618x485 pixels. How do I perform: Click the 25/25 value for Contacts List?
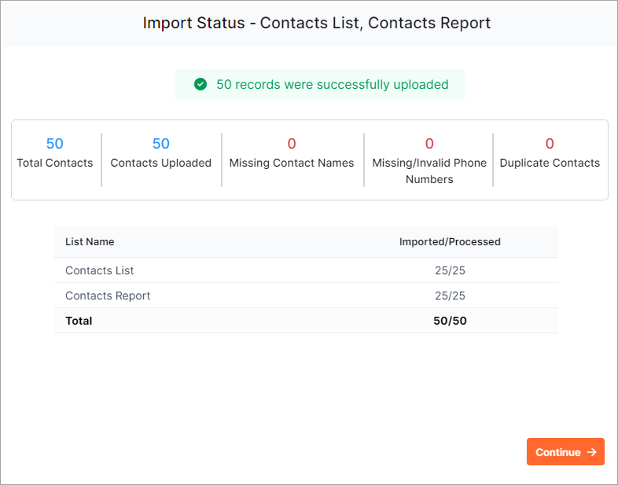[x=450, y=270]
